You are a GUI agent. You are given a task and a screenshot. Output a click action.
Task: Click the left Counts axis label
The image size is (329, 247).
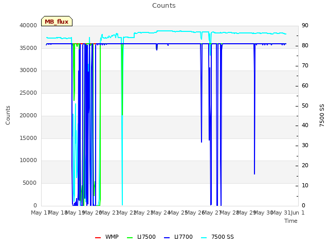(x=8, y=115)
